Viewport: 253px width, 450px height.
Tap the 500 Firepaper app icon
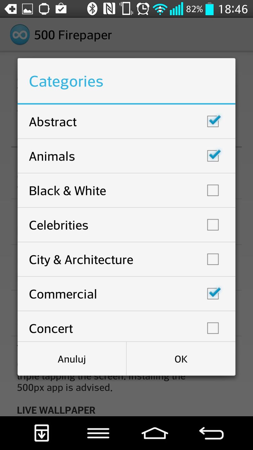point(20,35)
